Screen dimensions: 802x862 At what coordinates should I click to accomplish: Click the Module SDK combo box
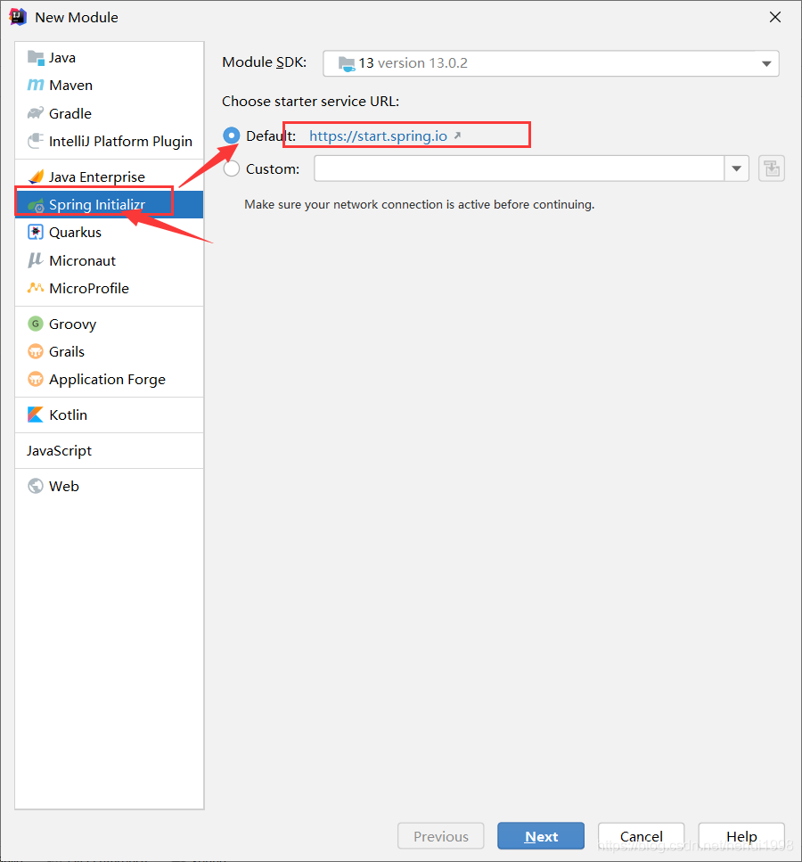551,63
